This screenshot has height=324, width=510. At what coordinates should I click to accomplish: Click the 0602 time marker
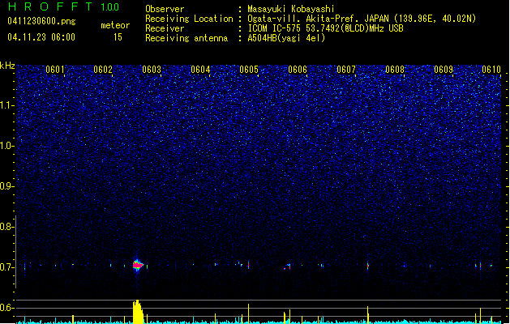coord(103,70)
